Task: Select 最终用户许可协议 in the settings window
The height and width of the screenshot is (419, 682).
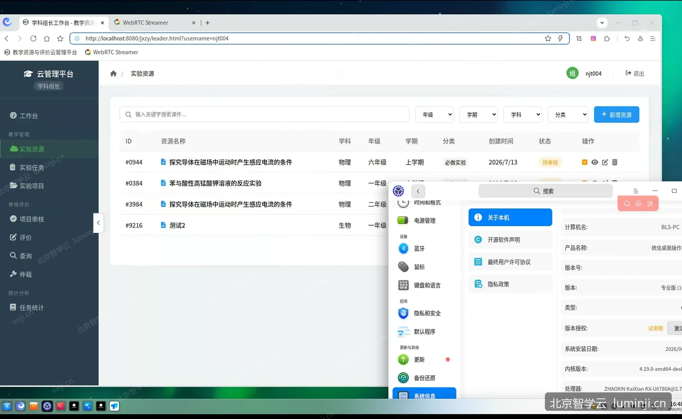Action: click(510, 262)
